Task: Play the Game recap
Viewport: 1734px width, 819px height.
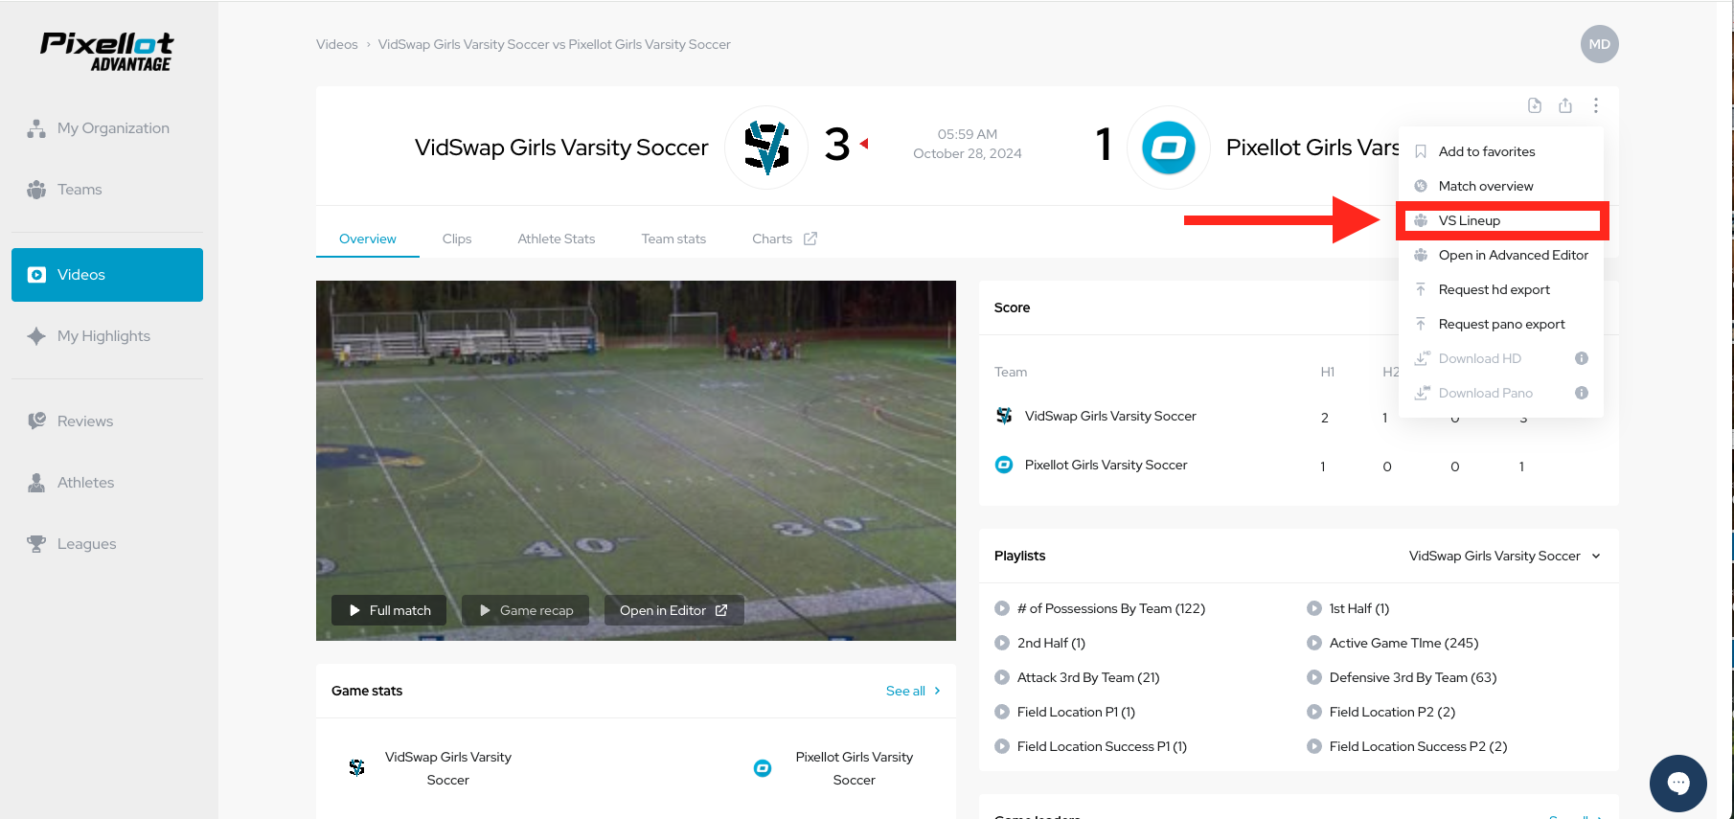Action: 526,610
